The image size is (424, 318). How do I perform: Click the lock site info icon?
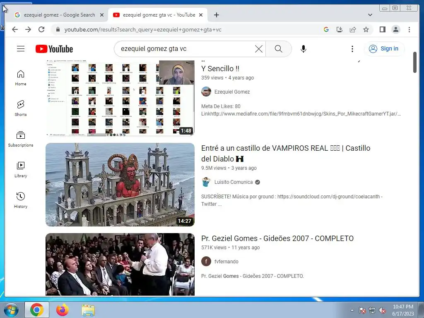(x=58, y=29)
